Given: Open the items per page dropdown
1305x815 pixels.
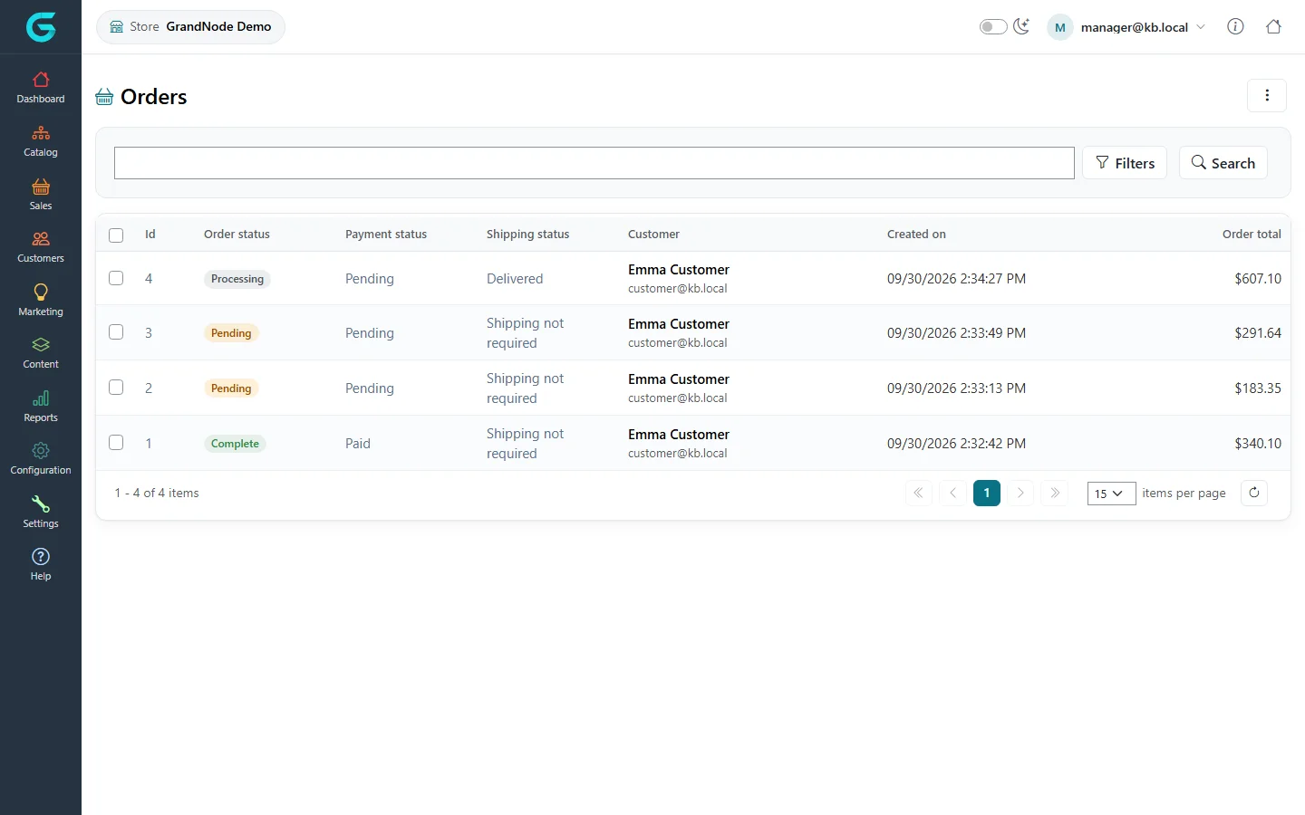Looking at the screenshot, I should point(1111,494).
